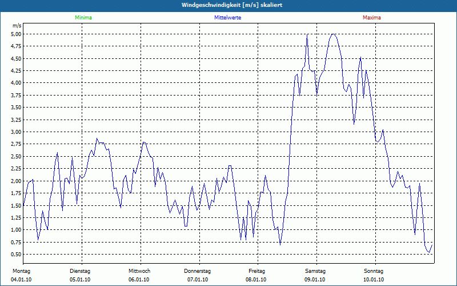Click the 1,00 y-axis value
The height and width of the screenshot is (286, 457).
click(17, 230)
